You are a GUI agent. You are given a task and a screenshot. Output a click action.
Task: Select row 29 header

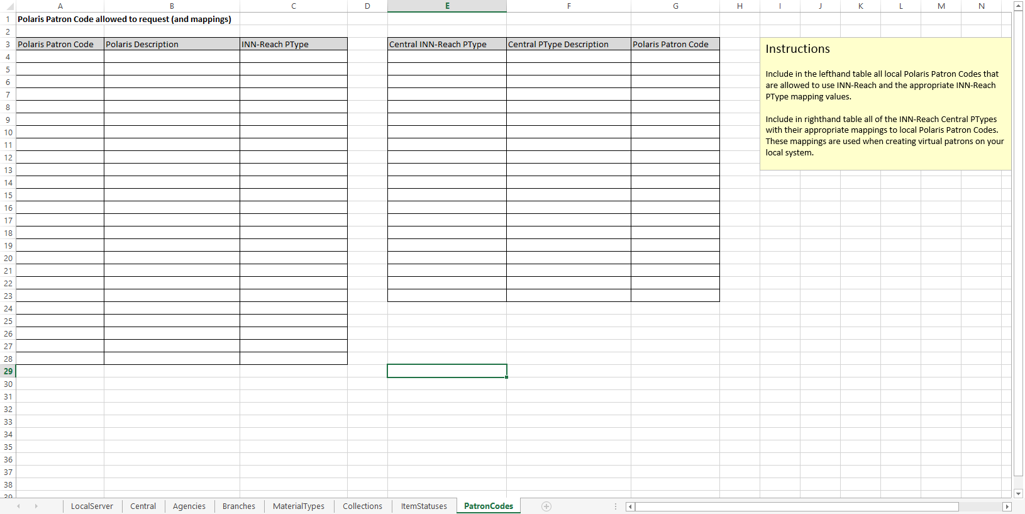8,371
